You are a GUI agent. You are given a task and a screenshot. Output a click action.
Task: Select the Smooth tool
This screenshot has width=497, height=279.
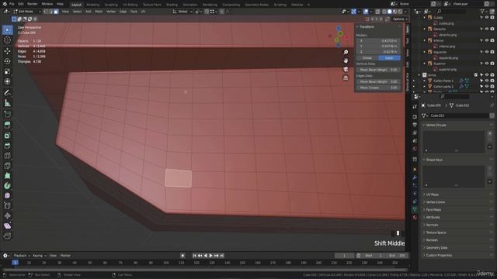pos(7,196)
